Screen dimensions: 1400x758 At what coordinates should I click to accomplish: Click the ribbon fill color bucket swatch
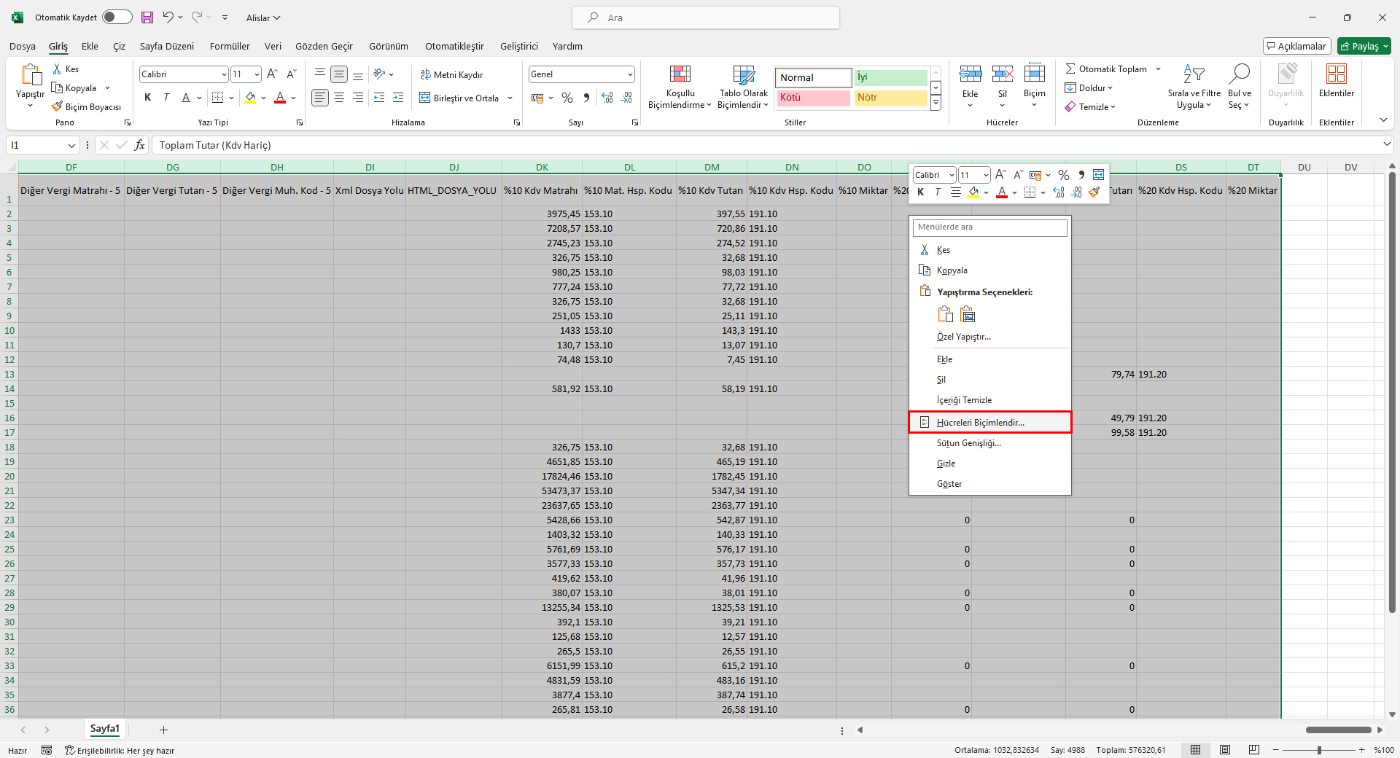(251, 98)
